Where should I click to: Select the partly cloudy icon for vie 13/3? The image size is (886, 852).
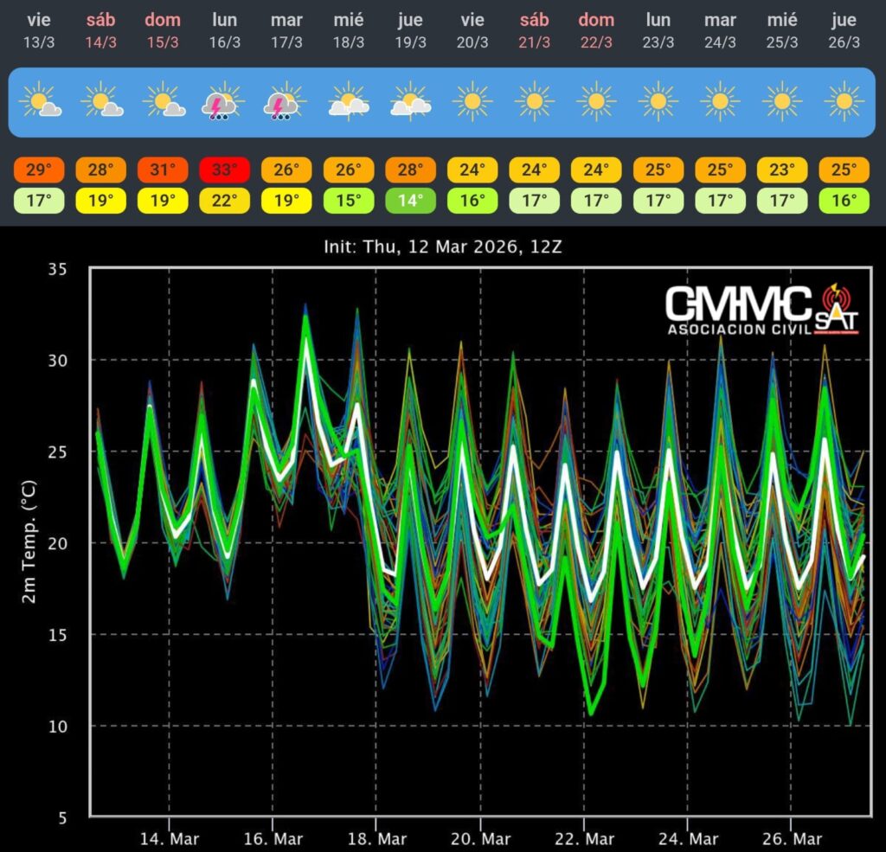pos(40,102)
